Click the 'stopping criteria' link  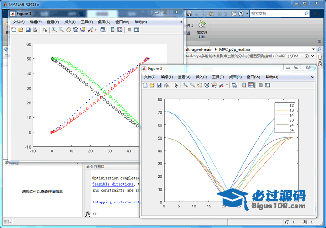coord(117,202)
